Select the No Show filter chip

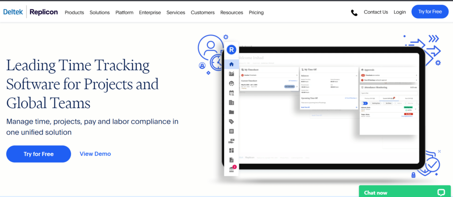[388, 103]
